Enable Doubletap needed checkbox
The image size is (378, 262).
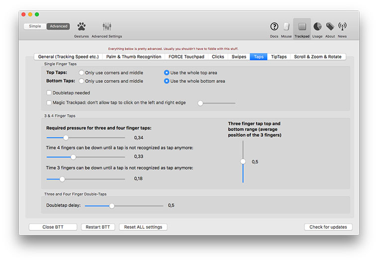pos(49,93)
